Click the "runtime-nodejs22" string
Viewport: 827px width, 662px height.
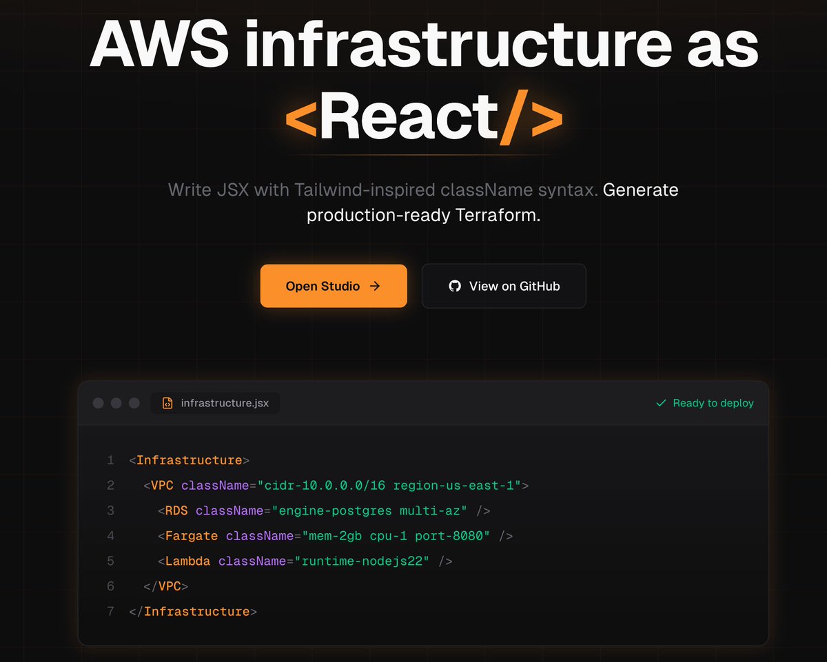(363, 561)
